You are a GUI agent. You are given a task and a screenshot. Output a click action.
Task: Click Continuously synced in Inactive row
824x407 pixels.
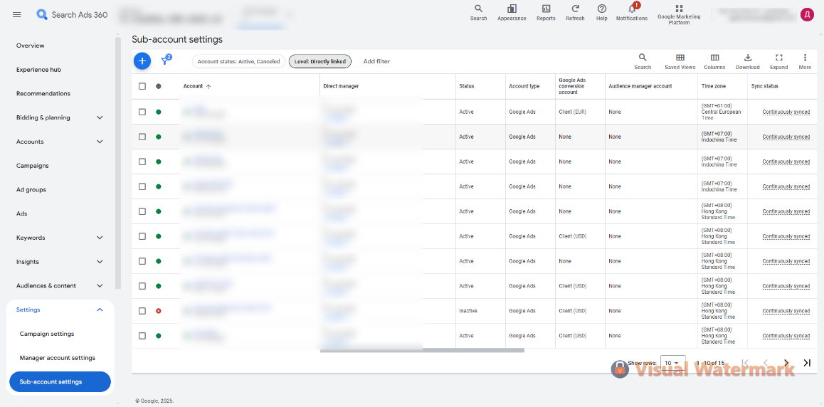pos(786,311)
